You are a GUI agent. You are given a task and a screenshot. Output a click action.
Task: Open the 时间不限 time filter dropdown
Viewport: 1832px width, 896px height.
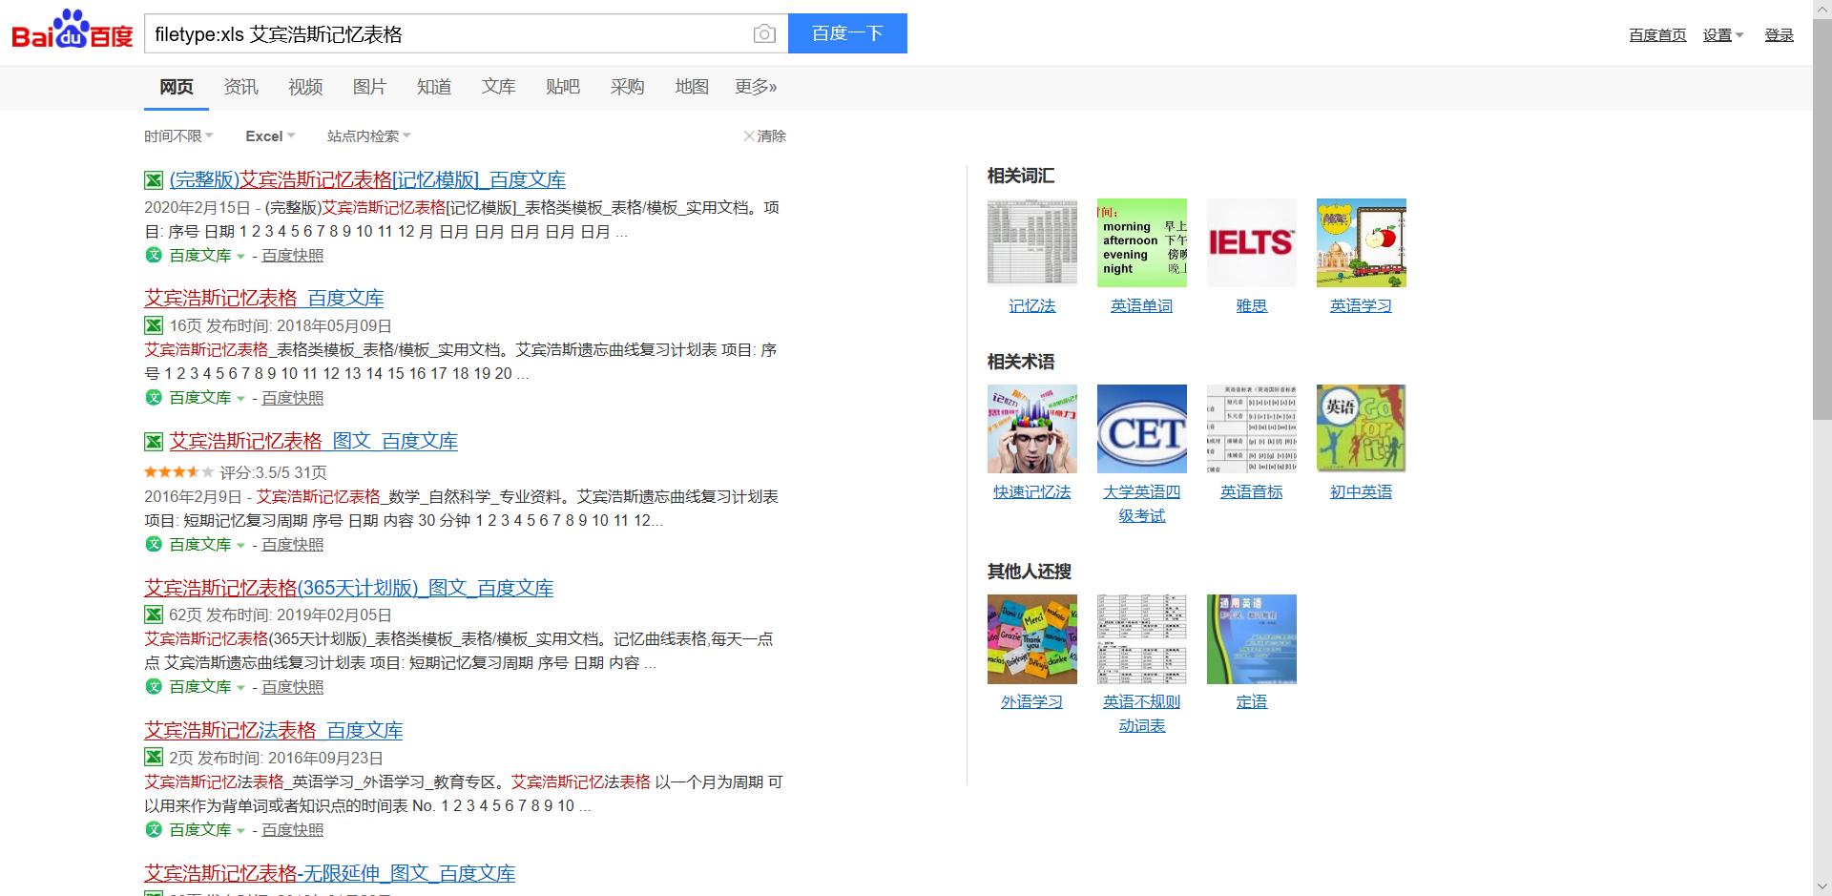pyautogui.click(x=177, y=135)
